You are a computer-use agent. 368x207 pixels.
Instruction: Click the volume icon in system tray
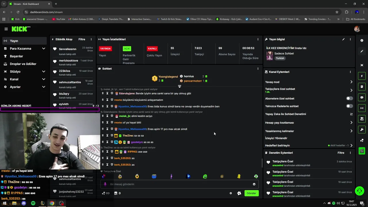[x=338, y=203]
